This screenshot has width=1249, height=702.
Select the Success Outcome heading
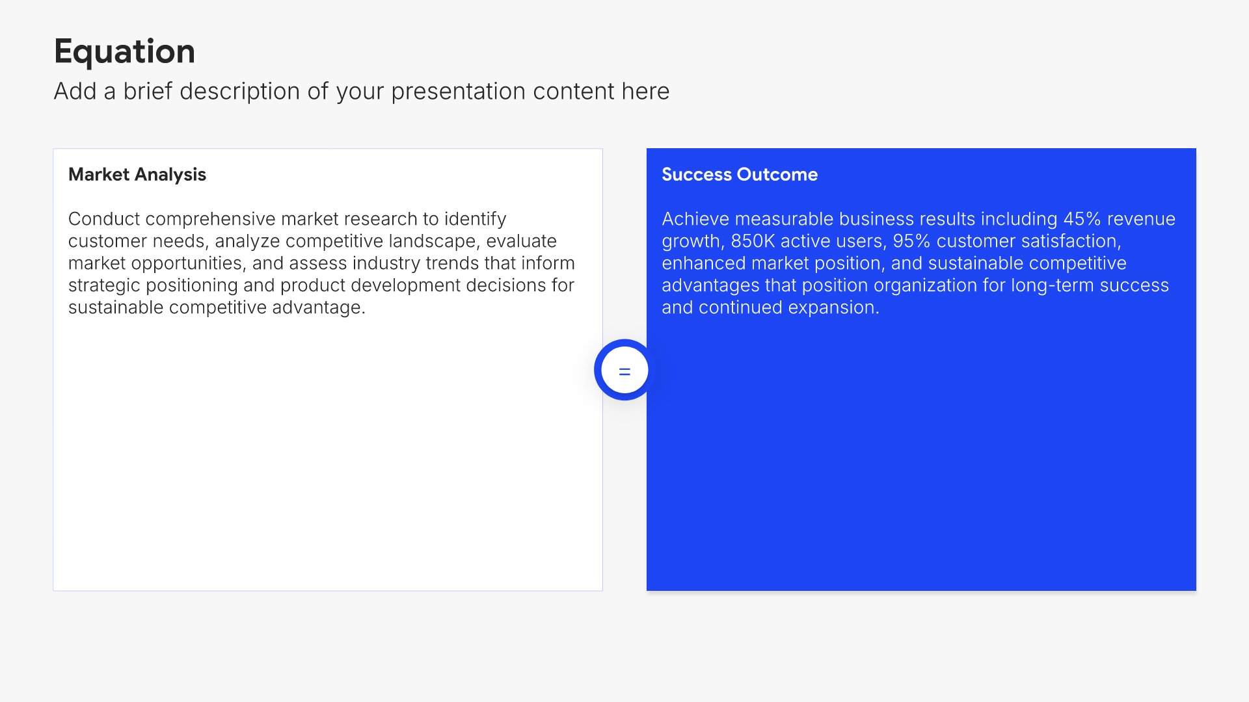coord(739,174)
